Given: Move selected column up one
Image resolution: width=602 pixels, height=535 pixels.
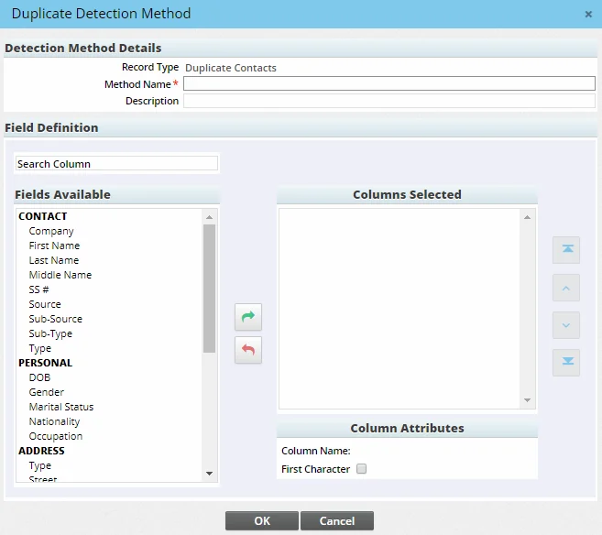Looking at the screenshot, I should coord(566,288).
